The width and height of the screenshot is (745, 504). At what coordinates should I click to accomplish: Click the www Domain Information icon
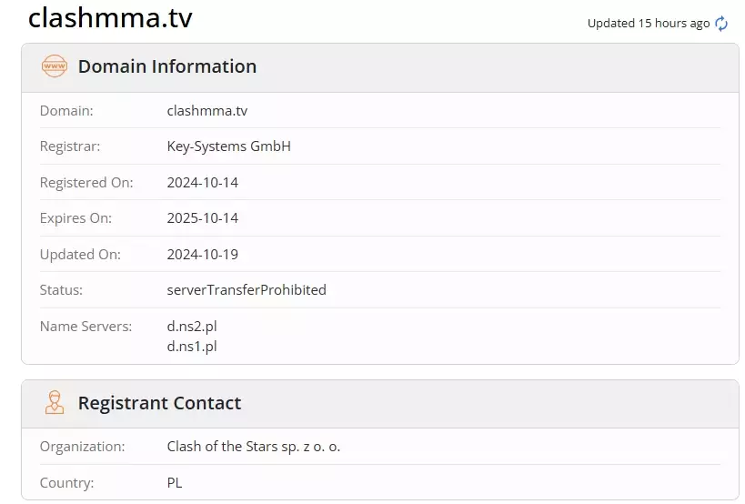pyautogui.click(x=55, y=66)
